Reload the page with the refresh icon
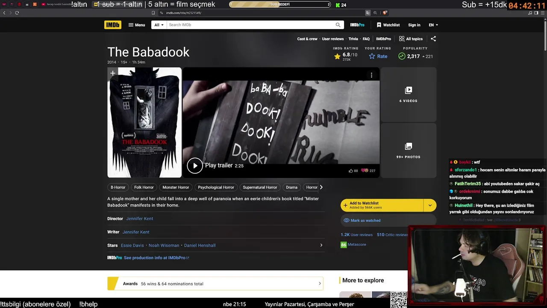The height and width of the screenshot is (308, 547). 17,13
